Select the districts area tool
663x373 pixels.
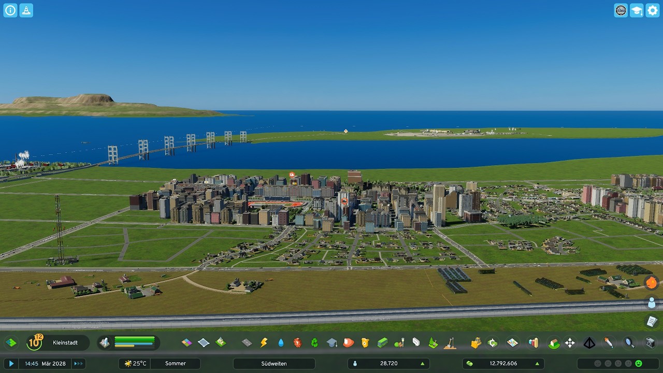[x=204, y=342]
